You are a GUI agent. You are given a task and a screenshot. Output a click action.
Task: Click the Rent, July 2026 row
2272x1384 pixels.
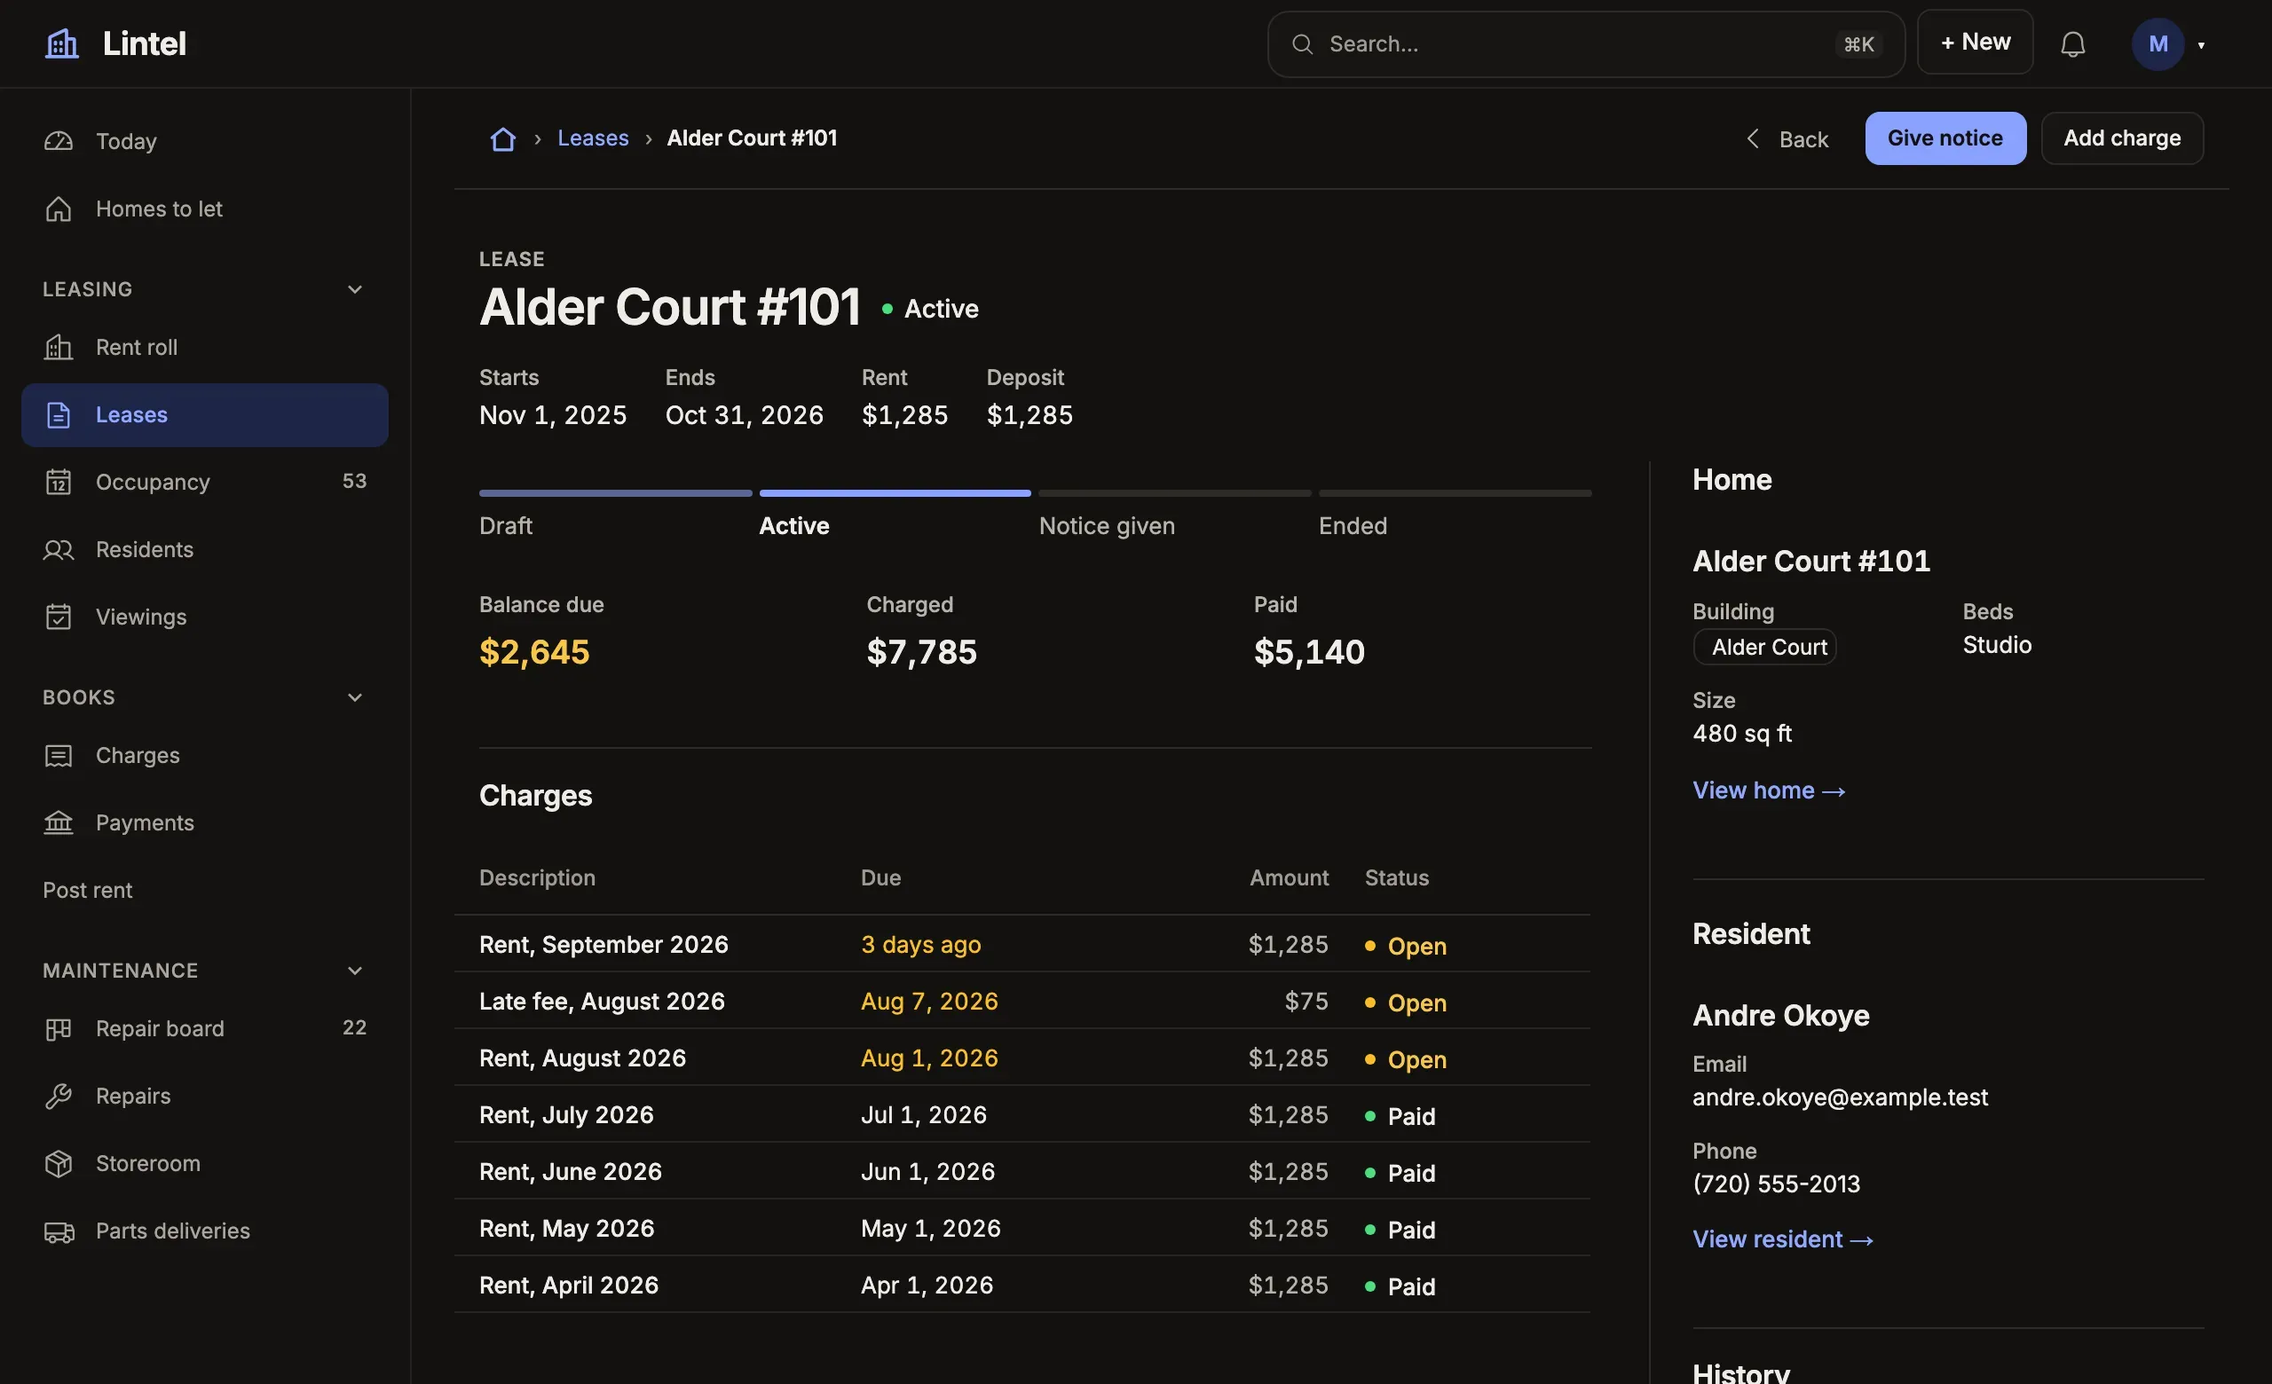1022,1115
